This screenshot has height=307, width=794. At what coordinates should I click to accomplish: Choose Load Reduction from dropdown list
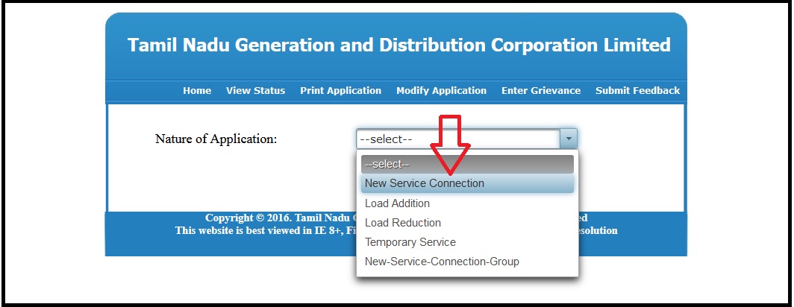pos(403,223)
